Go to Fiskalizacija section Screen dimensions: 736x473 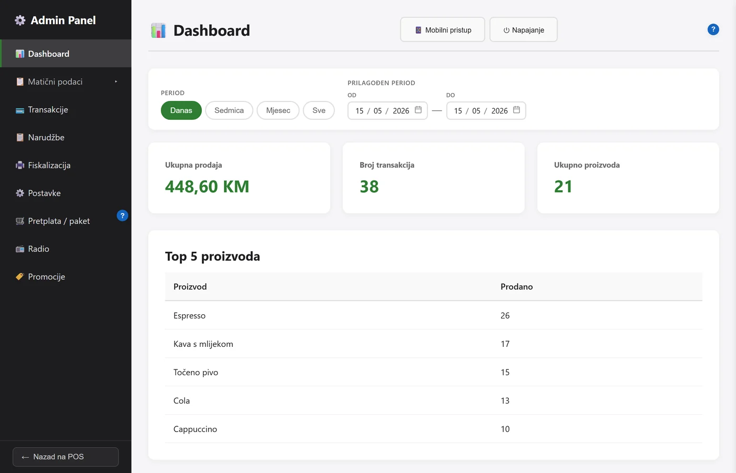[x=66, y=165]
